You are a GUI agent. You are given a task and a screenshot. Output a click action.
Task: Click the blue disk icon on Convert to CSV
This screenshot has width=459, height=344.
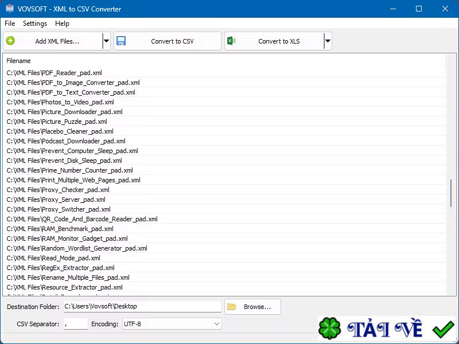(121, 40)
